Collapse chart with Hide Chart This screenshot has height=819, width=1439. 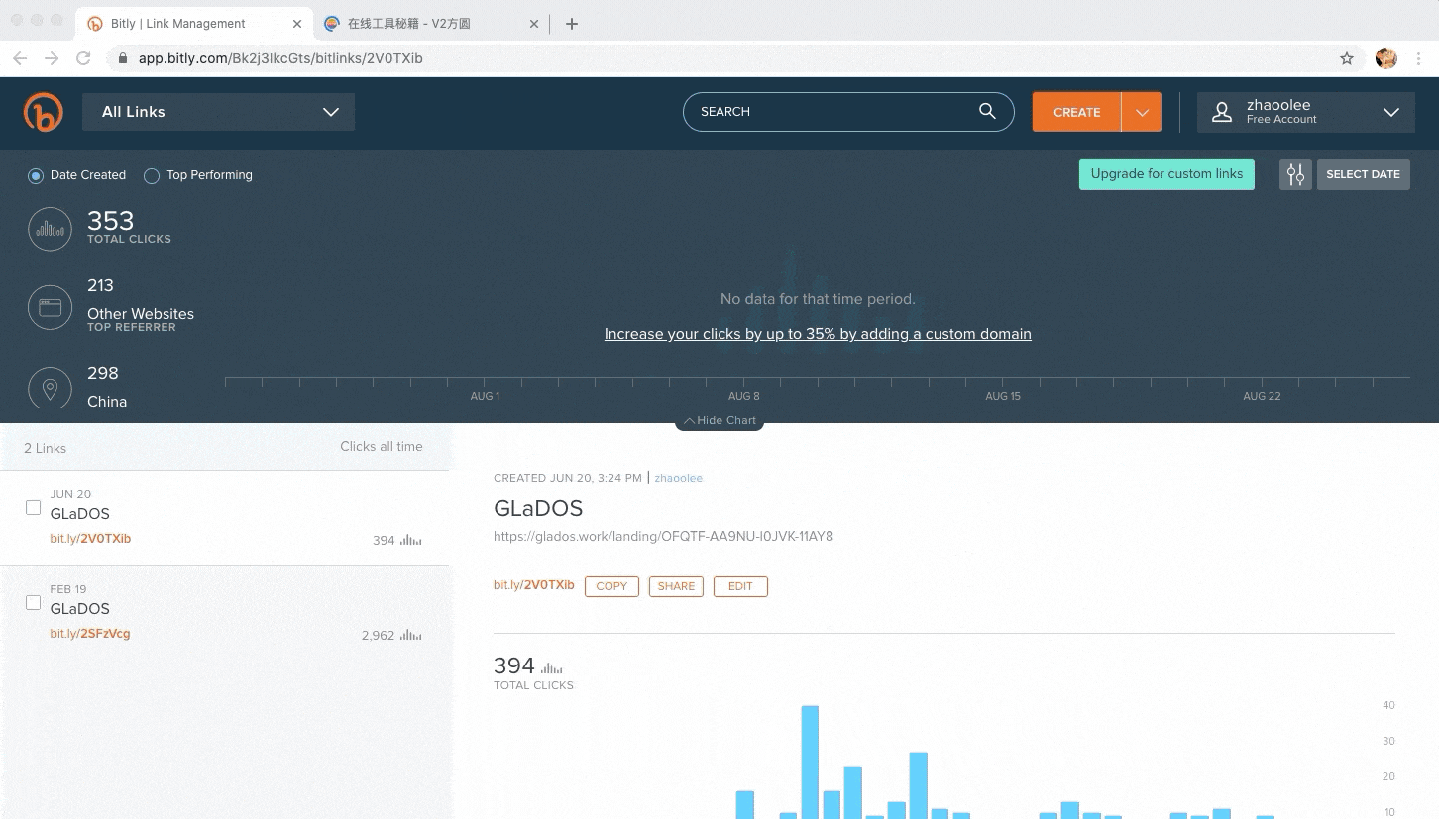click(719, 420)
